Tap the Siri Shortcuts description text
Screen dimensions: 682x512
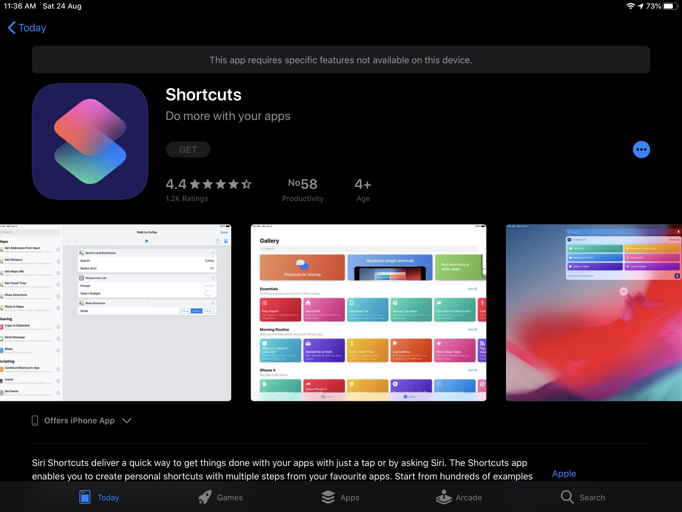[282, 469]
